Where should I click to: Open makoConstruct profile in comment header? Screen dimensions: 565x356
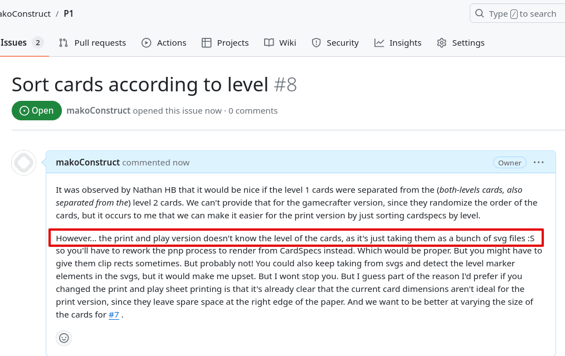click(x=87, y=163)
